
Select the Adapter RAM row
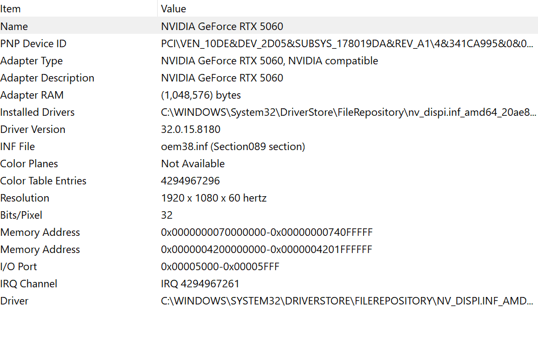coord(32,95)
